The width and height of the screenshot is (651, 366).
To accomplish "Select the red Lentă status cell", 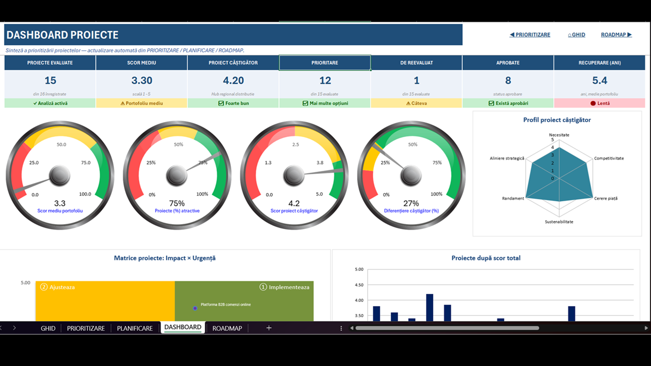I will [x=600, y=103].
